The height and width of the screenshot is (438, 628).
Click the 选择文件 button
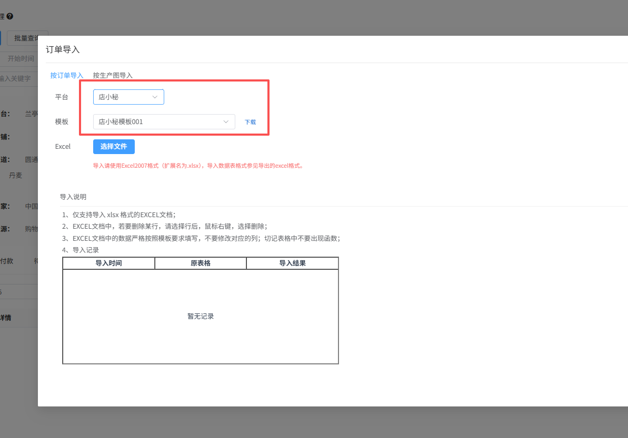(x=114, y=146)
